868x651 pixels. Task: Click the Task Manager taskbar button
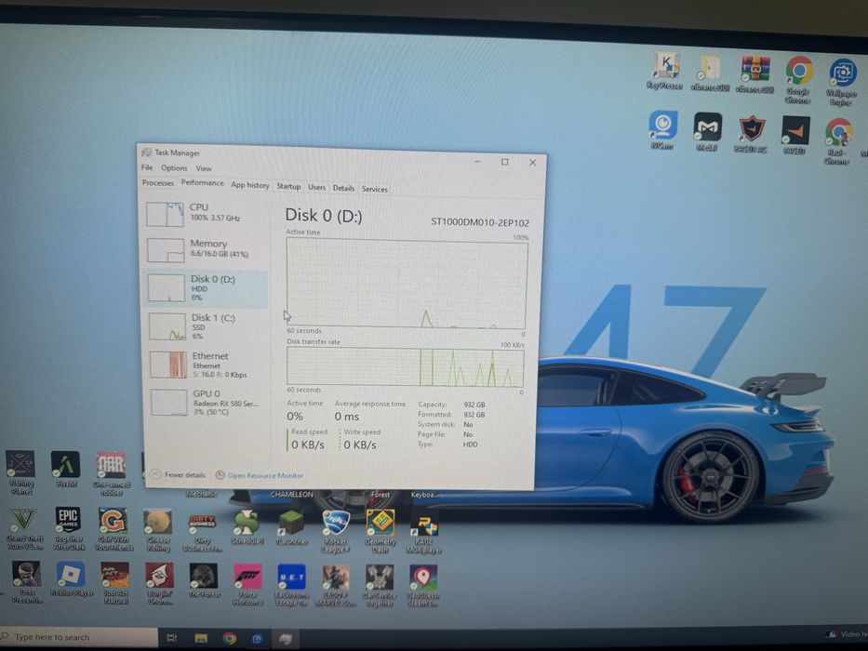tap(286, 640)
